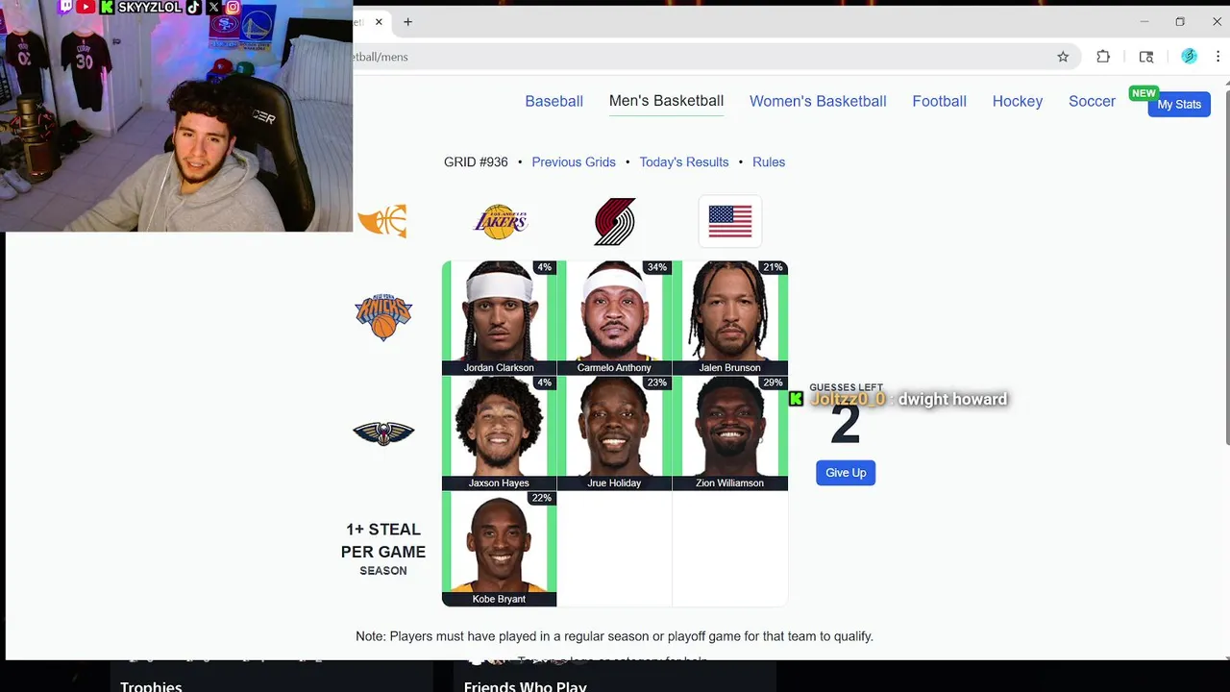Click the Instagram icon in stream overlay
Image resolution: width=1230 pixels, height=692 pixels.
point(233,7)
